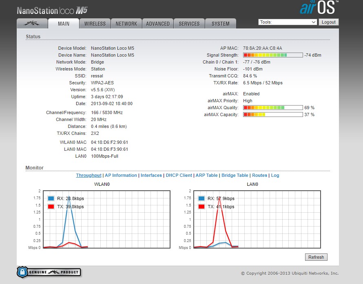Click the 37 % airMAX capacity value
The height and width of the screenshot is (284, 363).
[310, 114]
